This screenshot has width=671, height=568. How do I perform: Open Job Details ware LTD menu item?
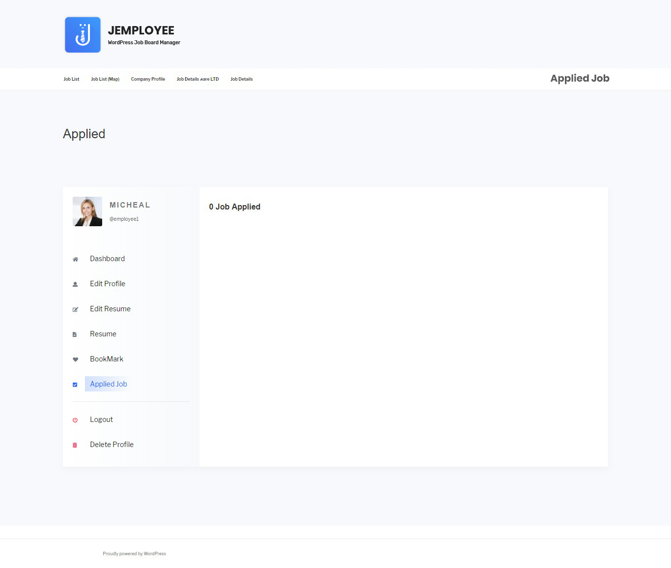tap(197, 79)
